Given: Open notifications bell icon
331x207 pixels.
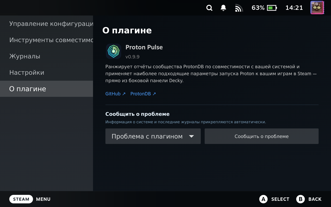Looking at the screenshot, I should tap(224, 8).
